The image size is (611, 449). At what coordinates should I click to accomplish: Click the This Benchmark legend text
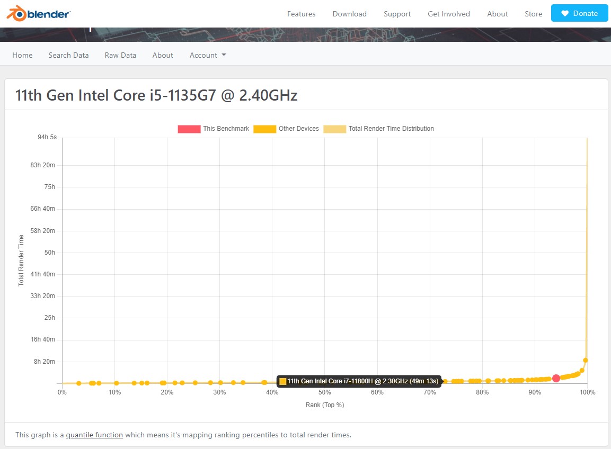click(x=226, y=129)
